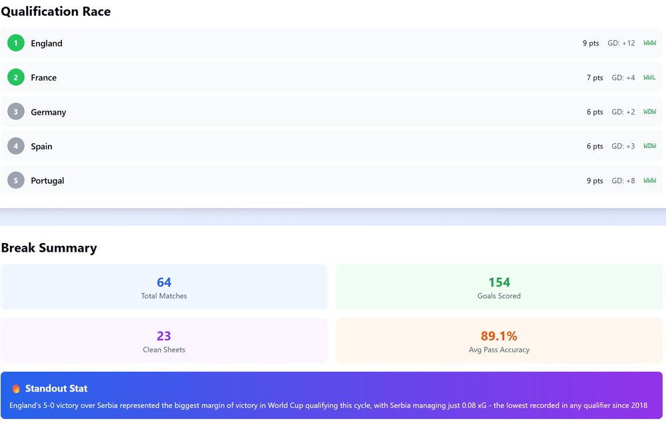Click Germany's WDW form indicator
The width and height of the screenshot is (666, 423).
[649, 112]
